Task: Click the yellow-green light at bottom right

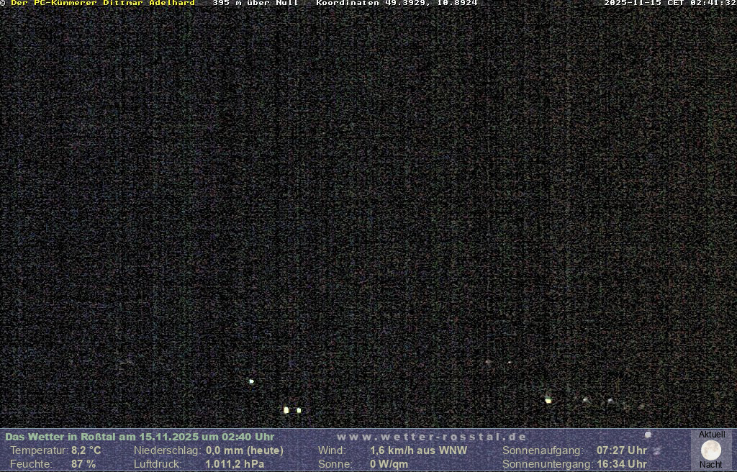Action: [x=548, y=400]
